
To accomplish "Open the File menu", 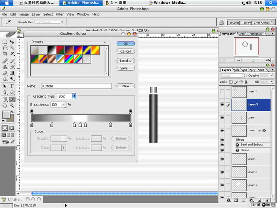I will (x=4, y=14).
